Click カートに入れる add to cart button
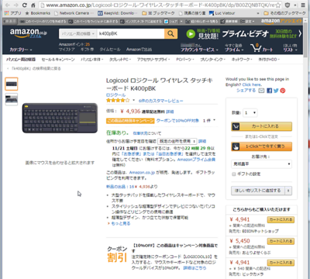 point(261,126)
